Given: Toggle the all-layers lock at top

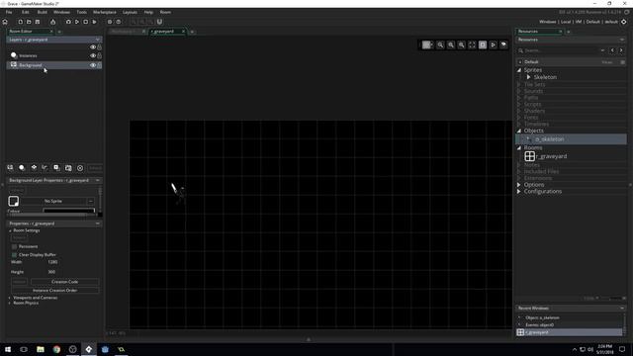Looking at the screenshot, I should point(99,47).
